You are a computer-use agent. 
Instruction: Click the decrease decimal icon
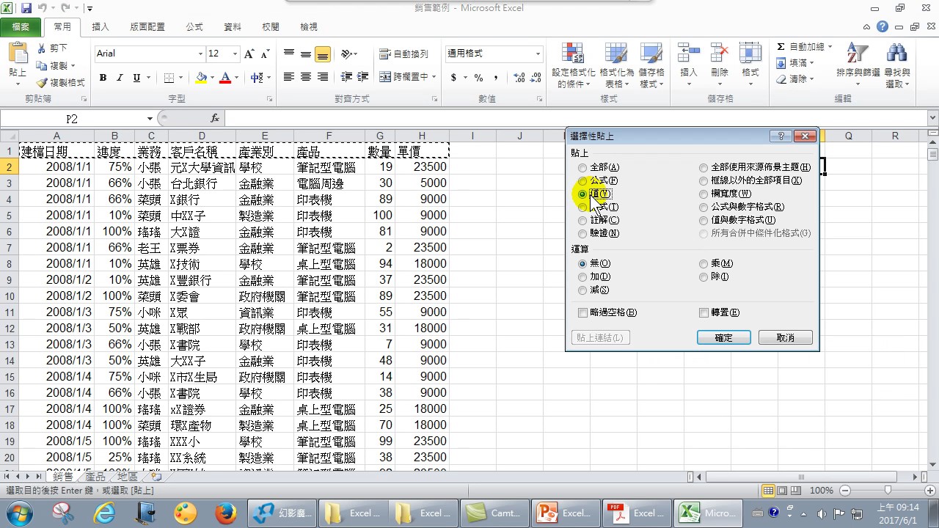pos(536,78)
